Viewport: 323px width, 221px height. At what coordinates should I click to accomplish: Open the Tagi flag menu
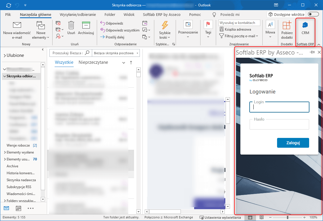[208, 30]
